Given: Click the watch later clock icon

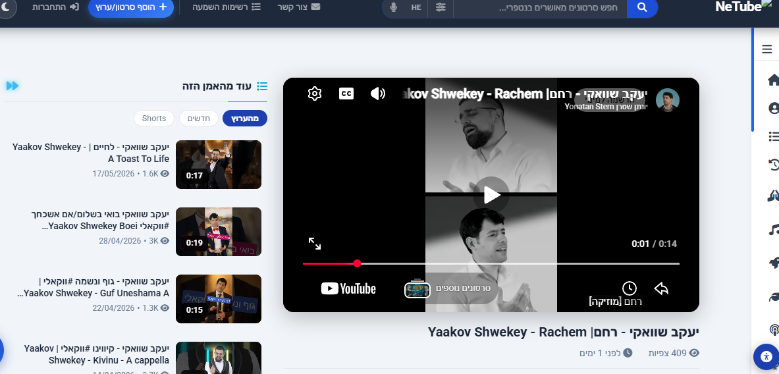Looking at the screenshot, I should [x=629, y=288].
